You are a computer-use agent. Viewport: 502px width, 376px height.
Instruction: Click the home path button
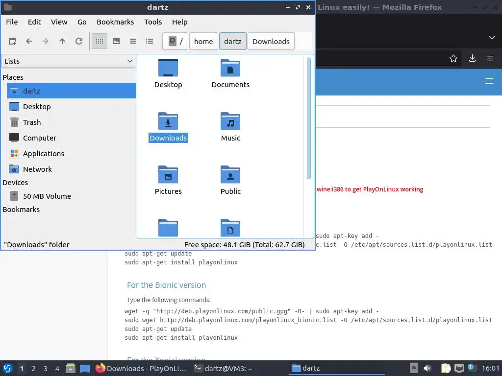pyautogui.click(x=203, y=41)
